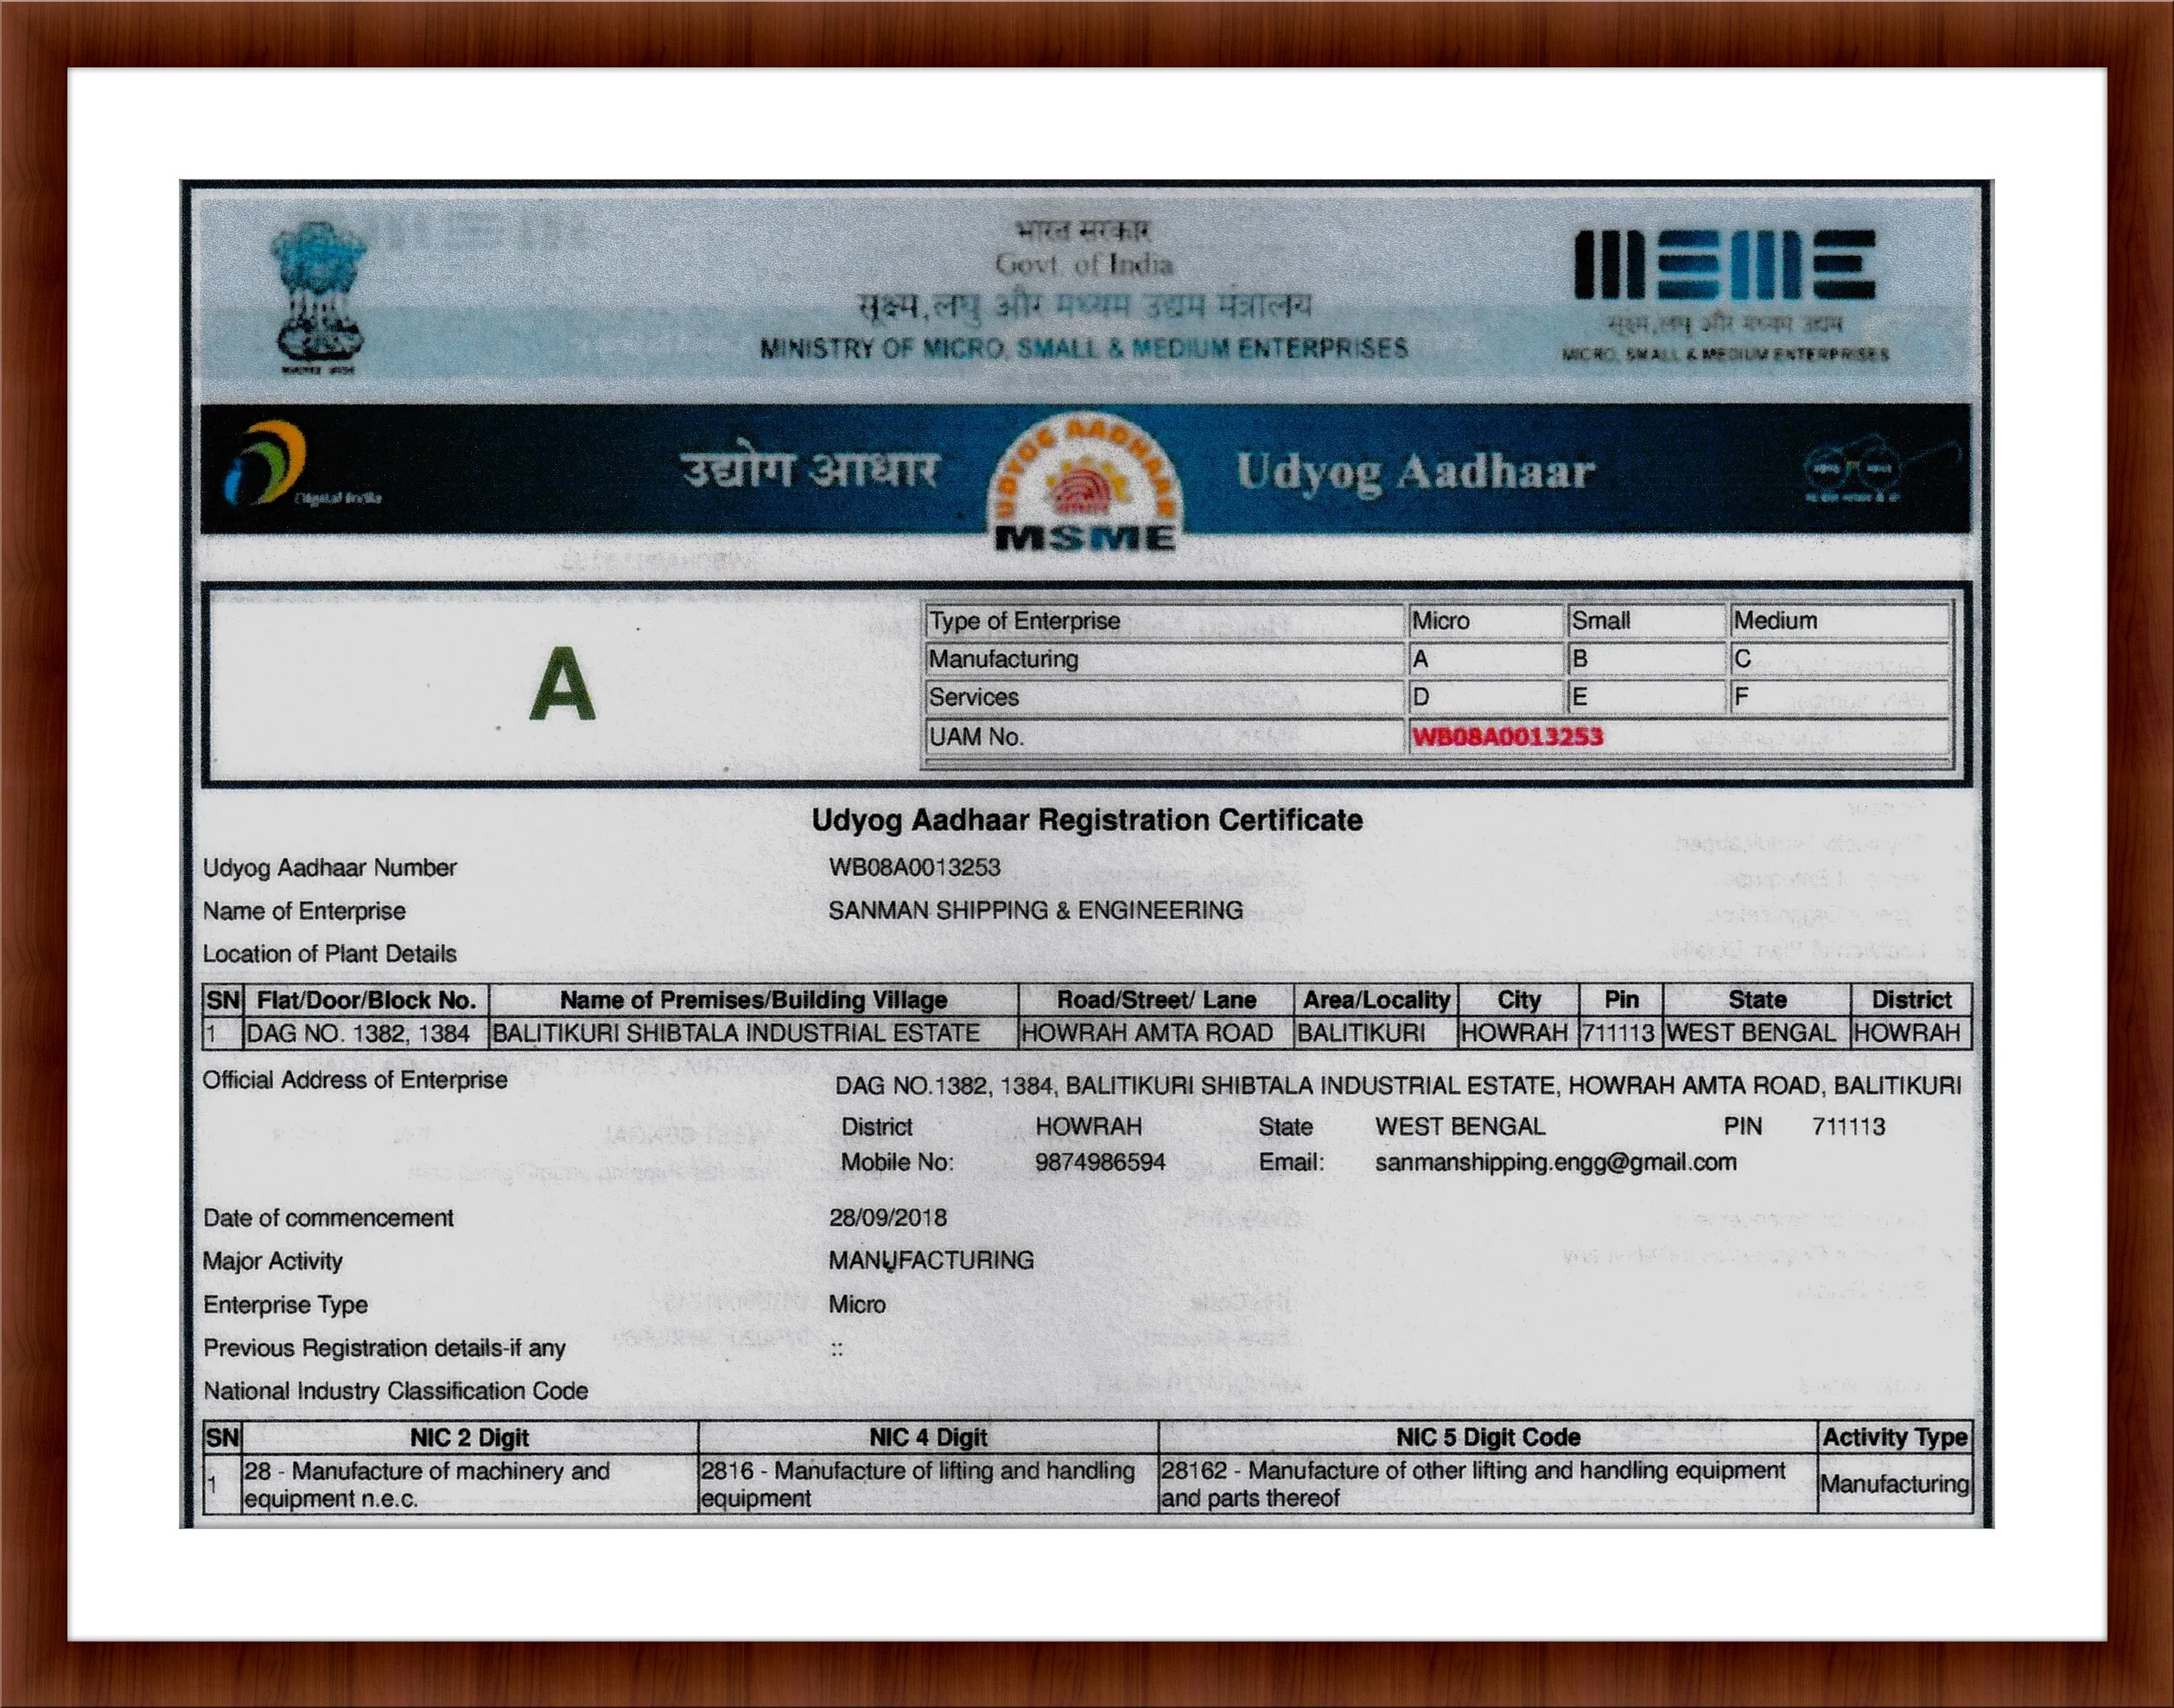Screen dimensions: 2174x1708
Task: Click the email link sanmanshipping.engg@gmail.com
Action: 1556,1161
